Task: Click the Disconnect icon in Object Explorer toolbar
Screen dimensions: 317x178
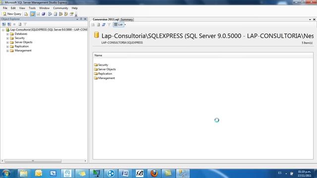Action: click(9, 24)
